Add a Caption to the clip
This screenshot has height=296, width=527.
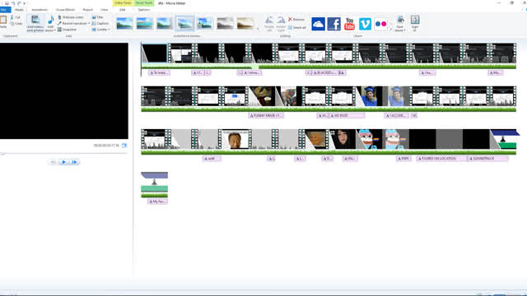click(100, 23)
